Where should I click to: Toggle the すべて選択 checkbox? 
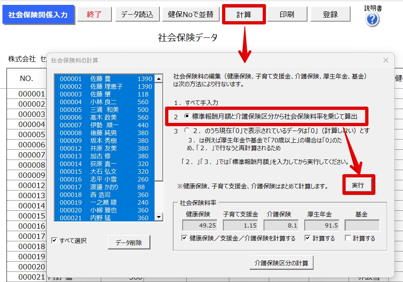pyautogui.click(x=54, y=240)
